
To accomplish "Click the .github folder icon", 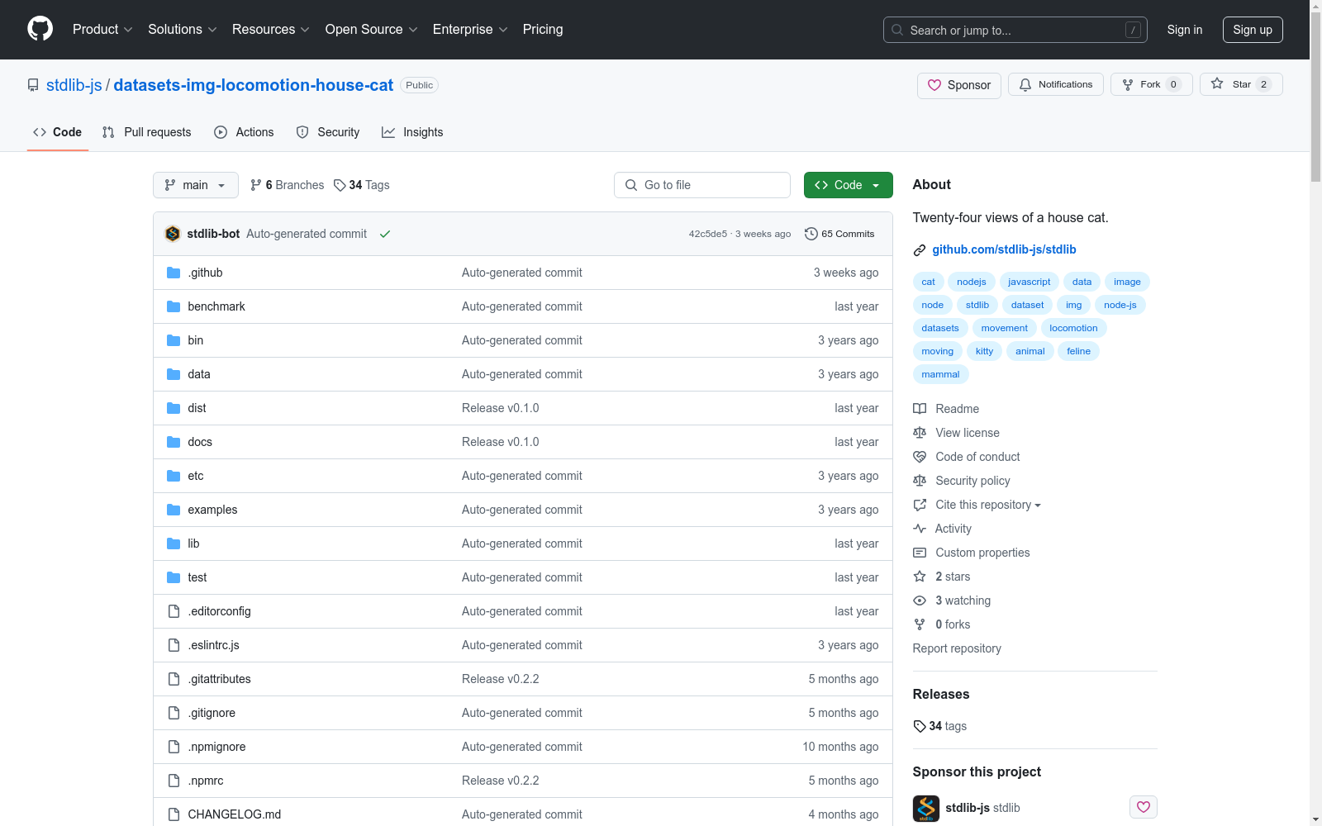I will point(174,273).
